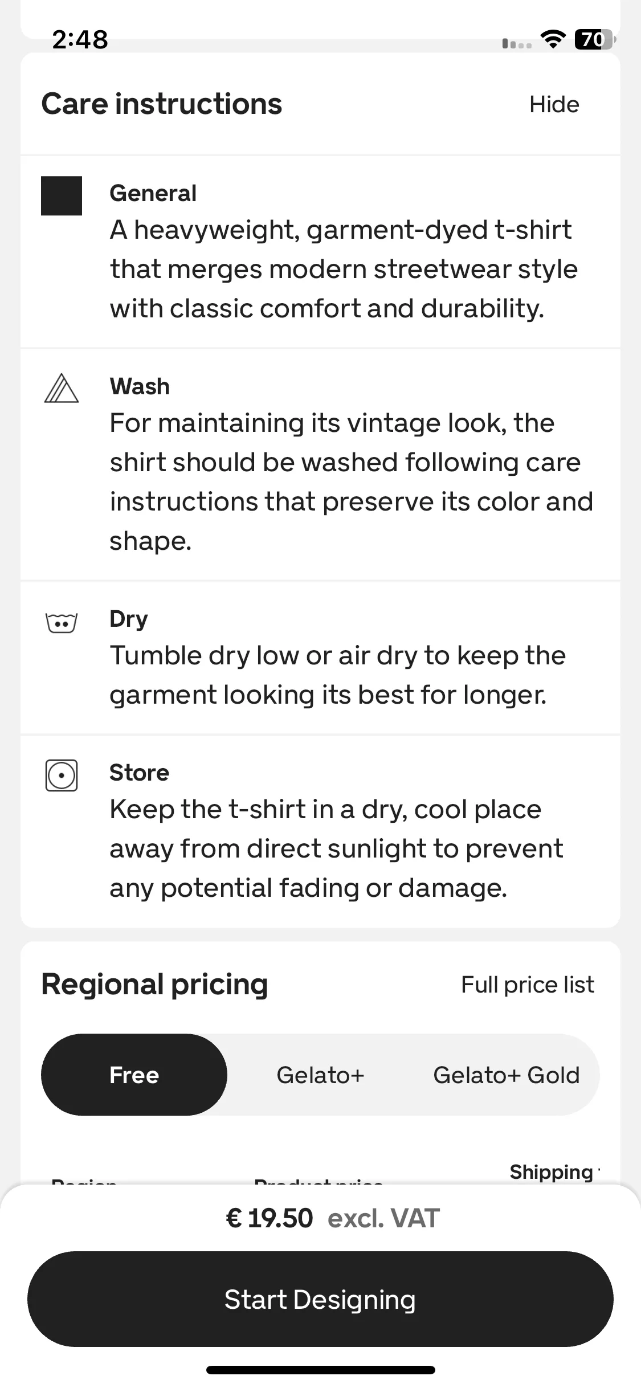The height and width of the screenshot is (1388, 641).
Task: Tap the General care description text
Action: pos(344,269)
